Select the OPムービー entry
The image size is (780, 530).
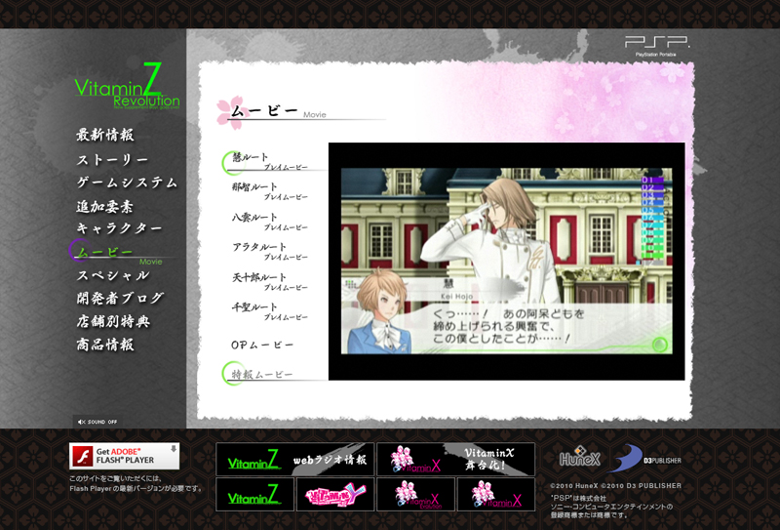point(262,345)
